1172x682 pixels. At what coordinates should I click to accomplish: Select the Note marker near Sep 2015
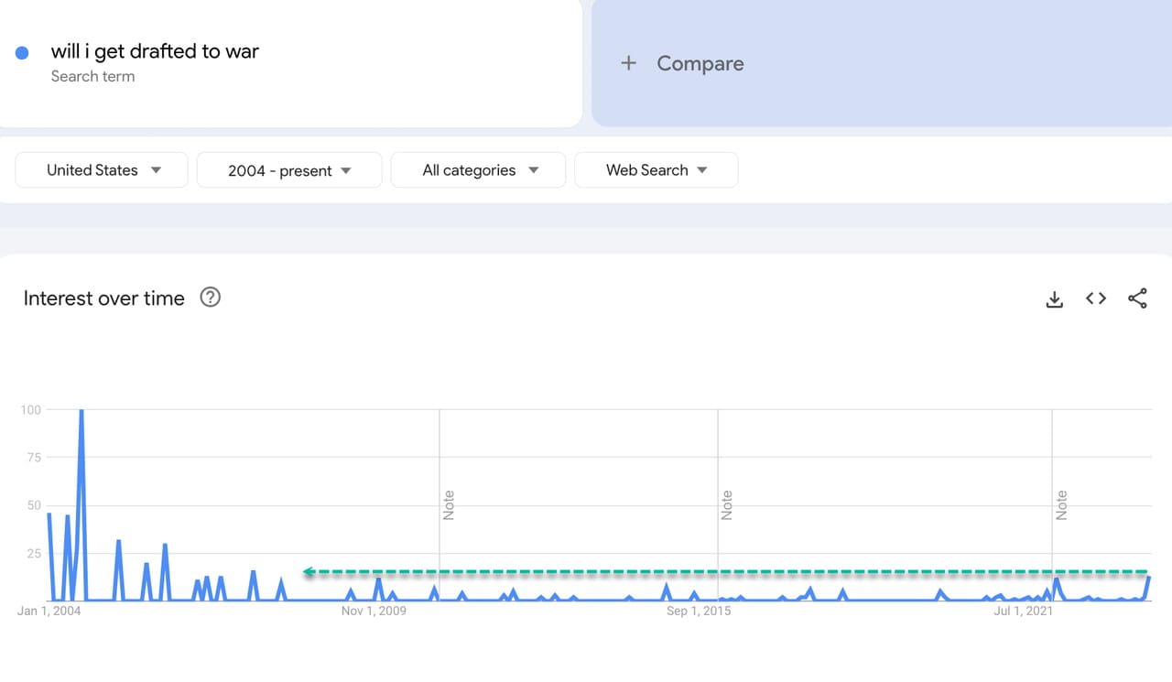tap(727, 505)
